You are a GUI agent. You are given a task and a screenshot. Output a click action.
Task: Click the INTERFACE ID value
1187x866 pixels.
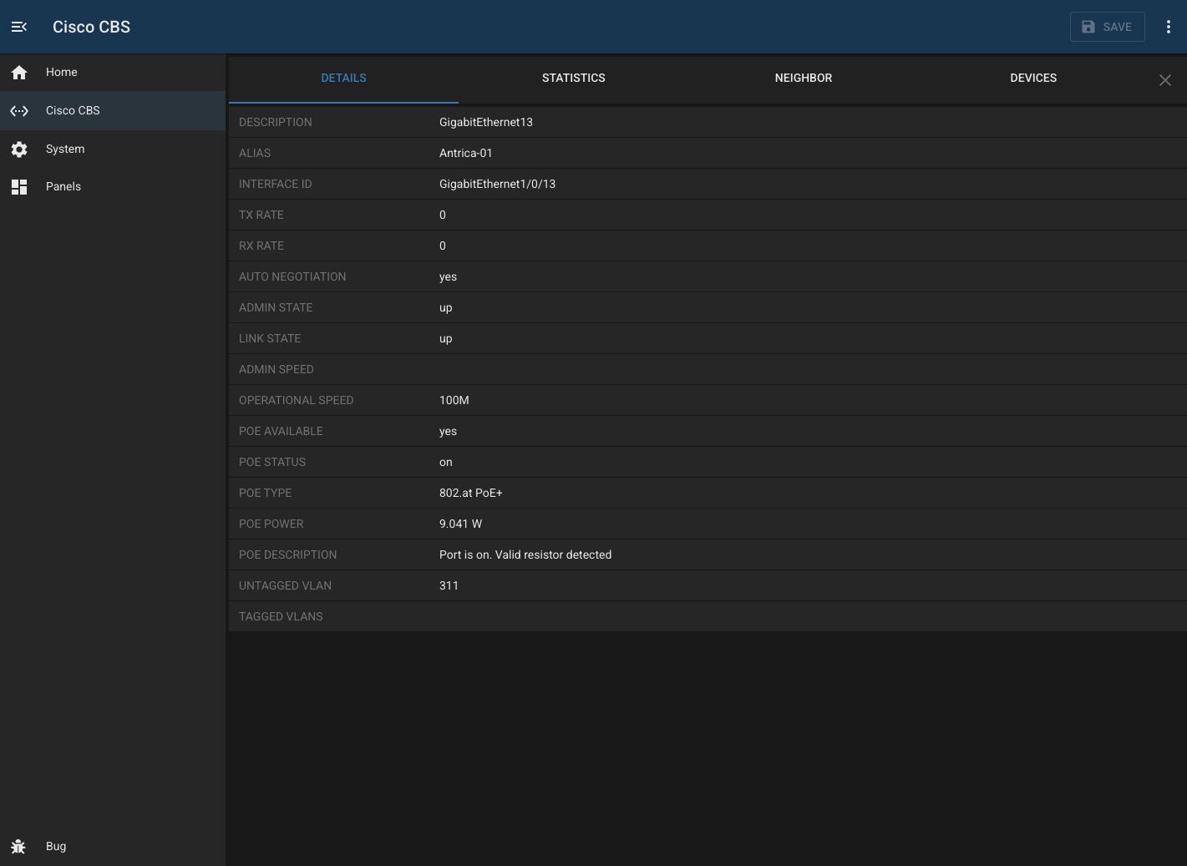click(x=497, y=184)
